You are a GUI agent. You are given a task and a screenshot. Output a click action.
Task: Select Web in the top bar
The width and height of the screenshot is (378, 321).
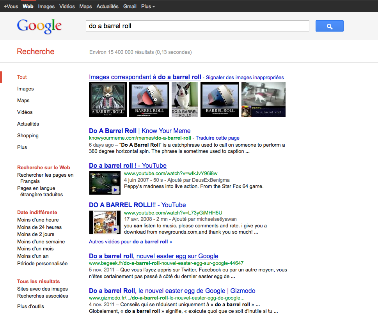pos(28,7)
